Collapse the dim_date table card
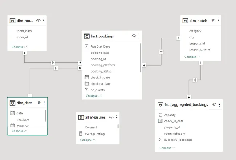Screen dimensions: 236x160 click(x=19, y=131)
